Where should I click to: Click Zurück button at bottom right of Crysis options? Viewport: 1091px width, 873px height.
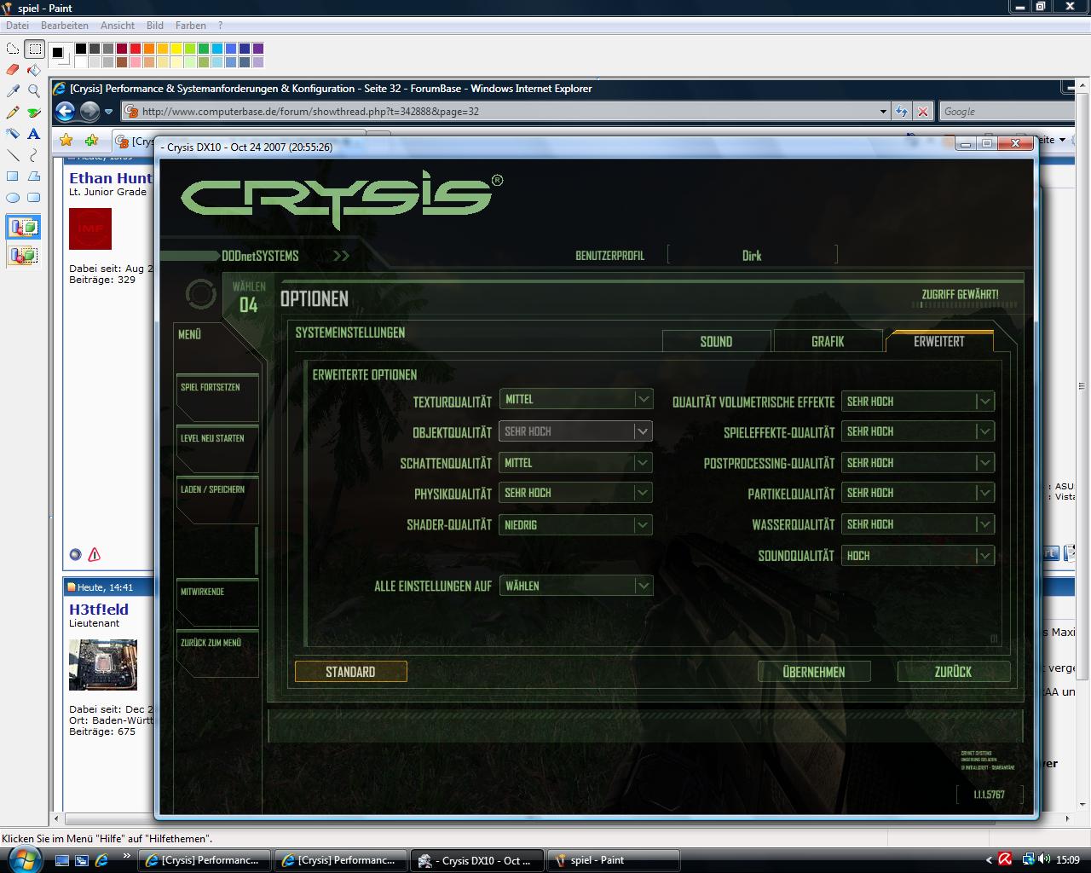point(954,672)
